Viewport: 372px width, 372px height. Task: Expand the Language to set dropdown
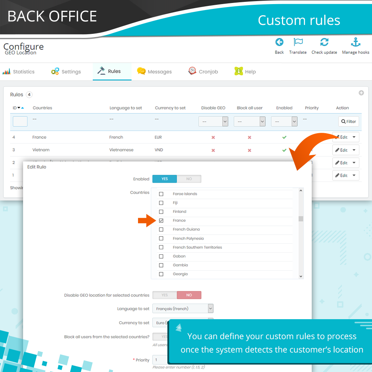point(211,308)
